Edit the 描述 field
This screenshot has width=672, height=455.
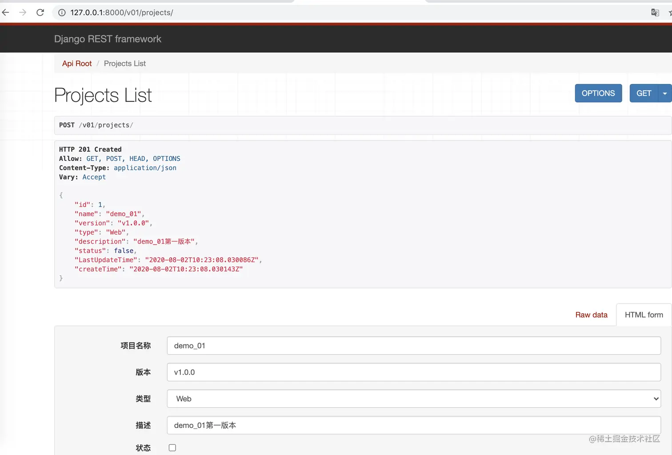pos(414,425)
